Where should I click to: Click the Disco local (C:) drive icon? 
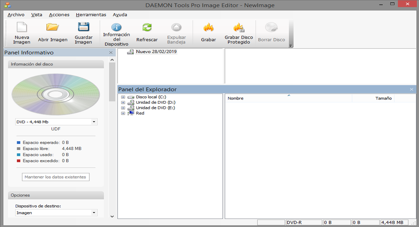tap(131, 97)
